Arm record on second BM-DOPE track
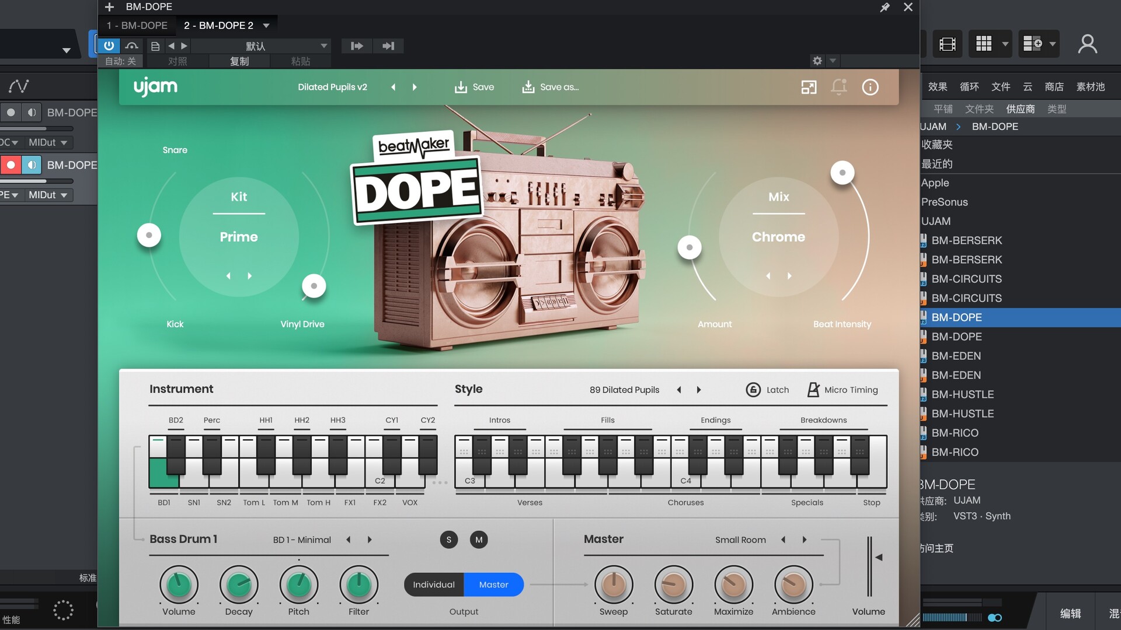 [11, 165]
